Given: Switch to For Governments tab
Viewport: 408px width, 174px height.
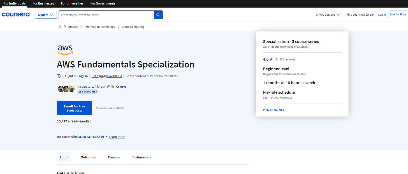Looking at the screenshot, I should [x=103, y=3].
